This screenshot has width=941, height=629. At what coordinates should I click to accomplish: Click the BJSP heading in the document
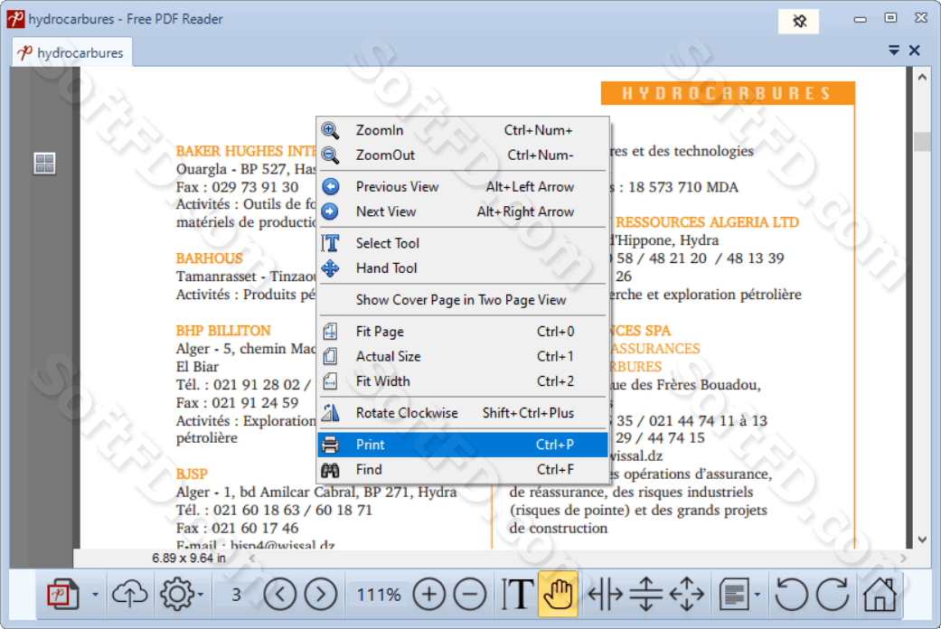(192, 474)
